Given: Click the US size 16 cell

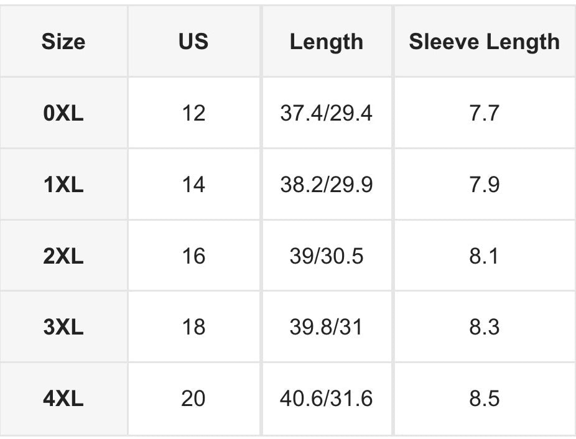Looking at the screenshot, I should 193,256.
